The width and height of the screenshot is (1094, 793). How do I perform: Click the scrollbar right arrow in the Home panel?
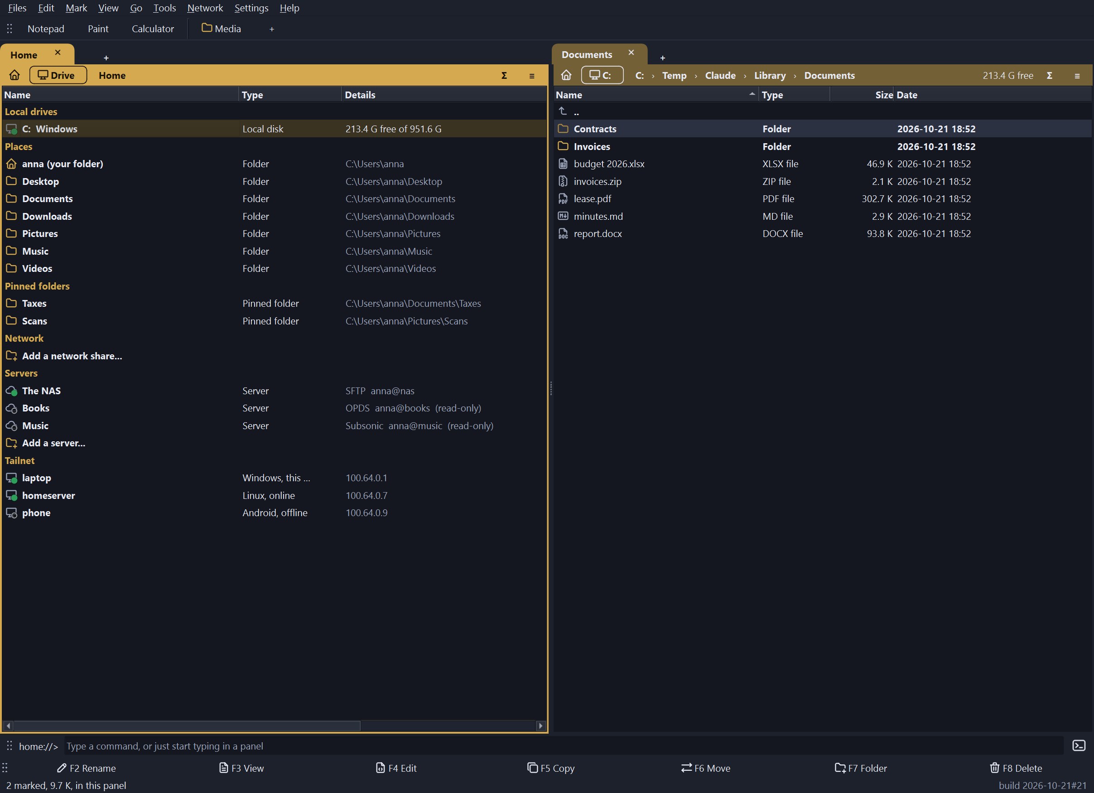541,725
